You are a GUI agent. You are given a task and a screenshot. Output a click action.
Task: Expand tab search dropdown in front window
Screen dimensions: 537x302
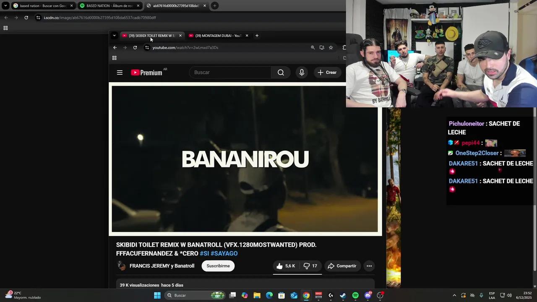[114, 36]
